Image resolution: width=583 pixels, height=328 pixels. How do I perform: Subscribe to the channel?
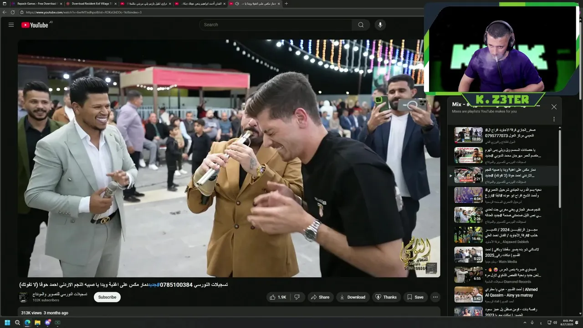[107, 297]
